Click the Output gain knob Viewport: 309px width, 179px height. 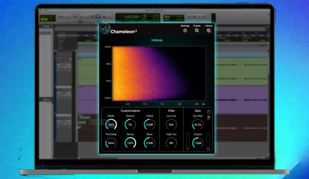(198, 143)
